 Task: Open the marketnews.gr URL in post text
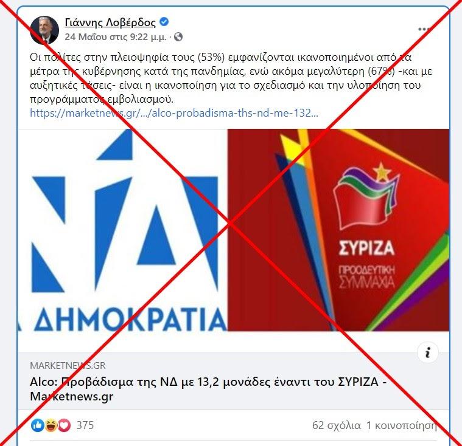174,113
